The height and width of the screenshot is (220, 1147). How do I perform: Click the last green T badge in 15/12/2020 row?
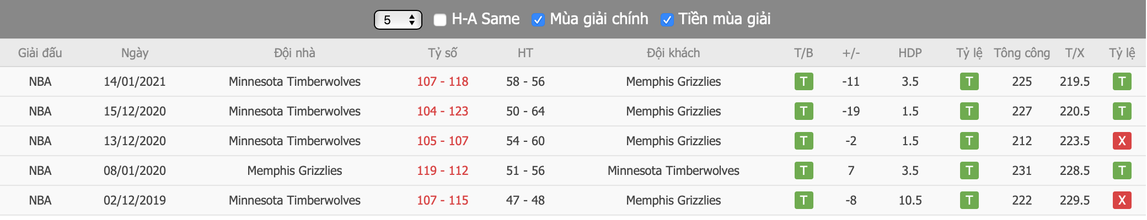coord(1122,111)
